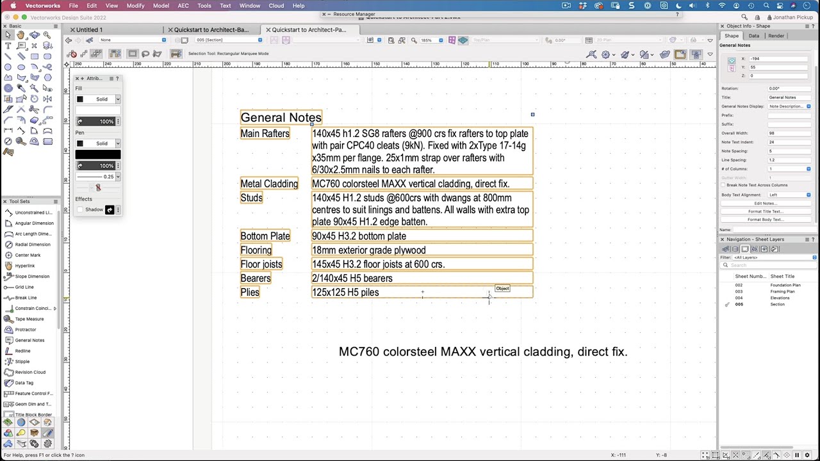820x461 pixels.
Task: Select the Constrained Linear Dimension tool
Action: pos(8,131)
